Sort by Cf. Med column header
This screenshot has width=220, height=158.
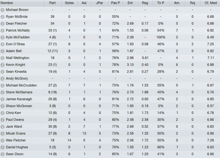[x=210, y=3]
